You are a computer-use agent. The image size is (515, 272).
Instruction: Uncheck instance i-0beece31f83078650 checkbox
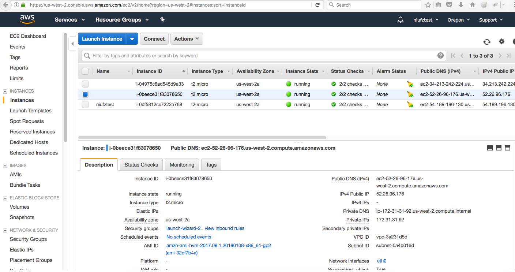[85, 94]
